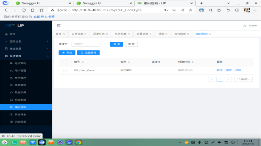Viewport: 261px width, 146px height.
Task: Switch to the 首页 page tab
Action: coord(58,34)
